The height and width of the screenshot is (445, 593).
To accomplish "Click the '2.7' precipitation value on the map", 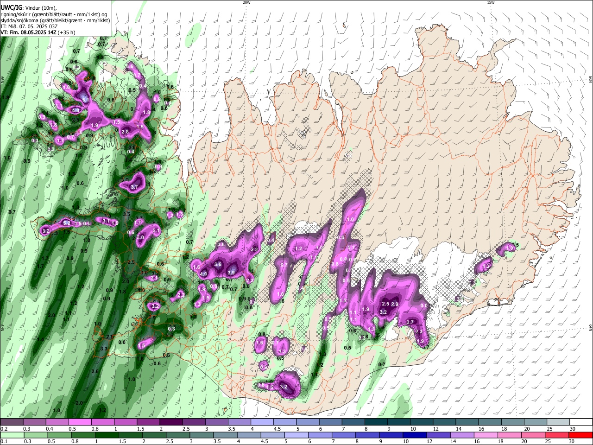I will [410, 323].
